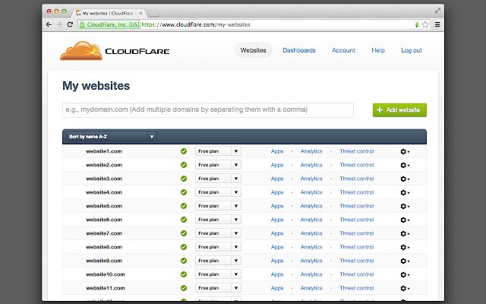Image resolution: width=486 pixels, height=304 pixels.
Task: Click the browser address bar URL
Action: pos(196,24)
